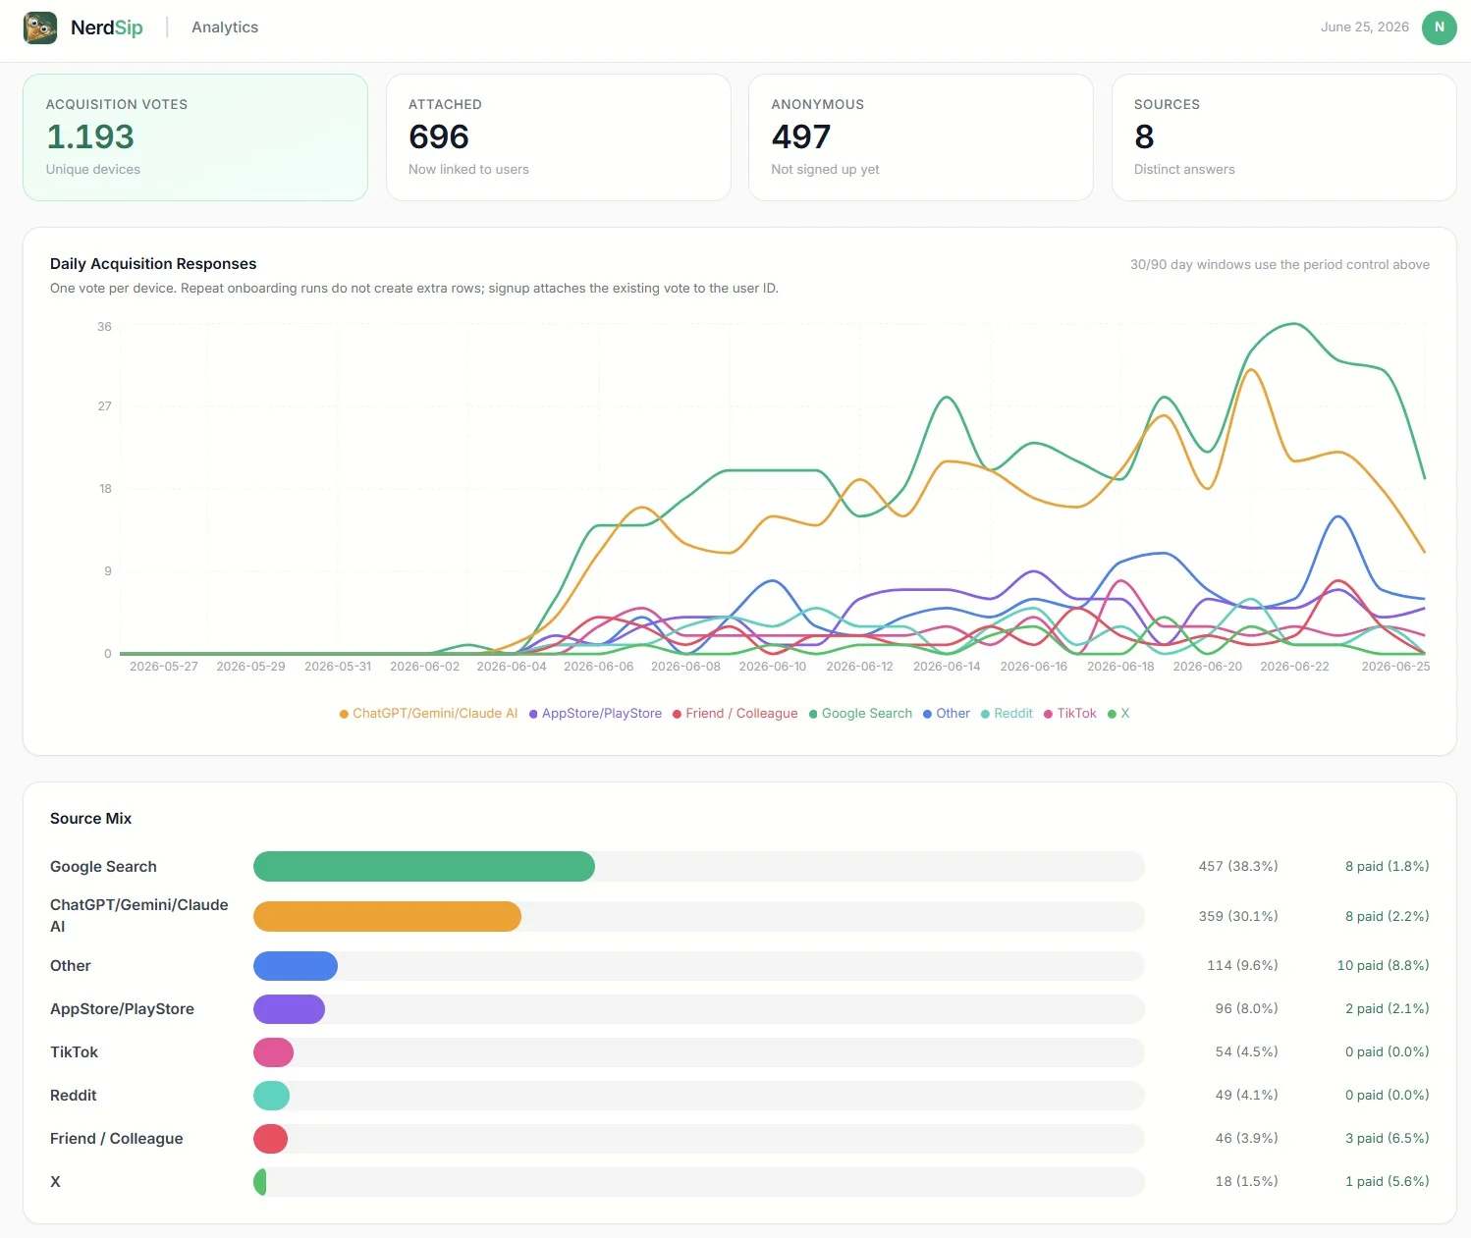
Task: Click the Source Mix heading
Action: 90,819
